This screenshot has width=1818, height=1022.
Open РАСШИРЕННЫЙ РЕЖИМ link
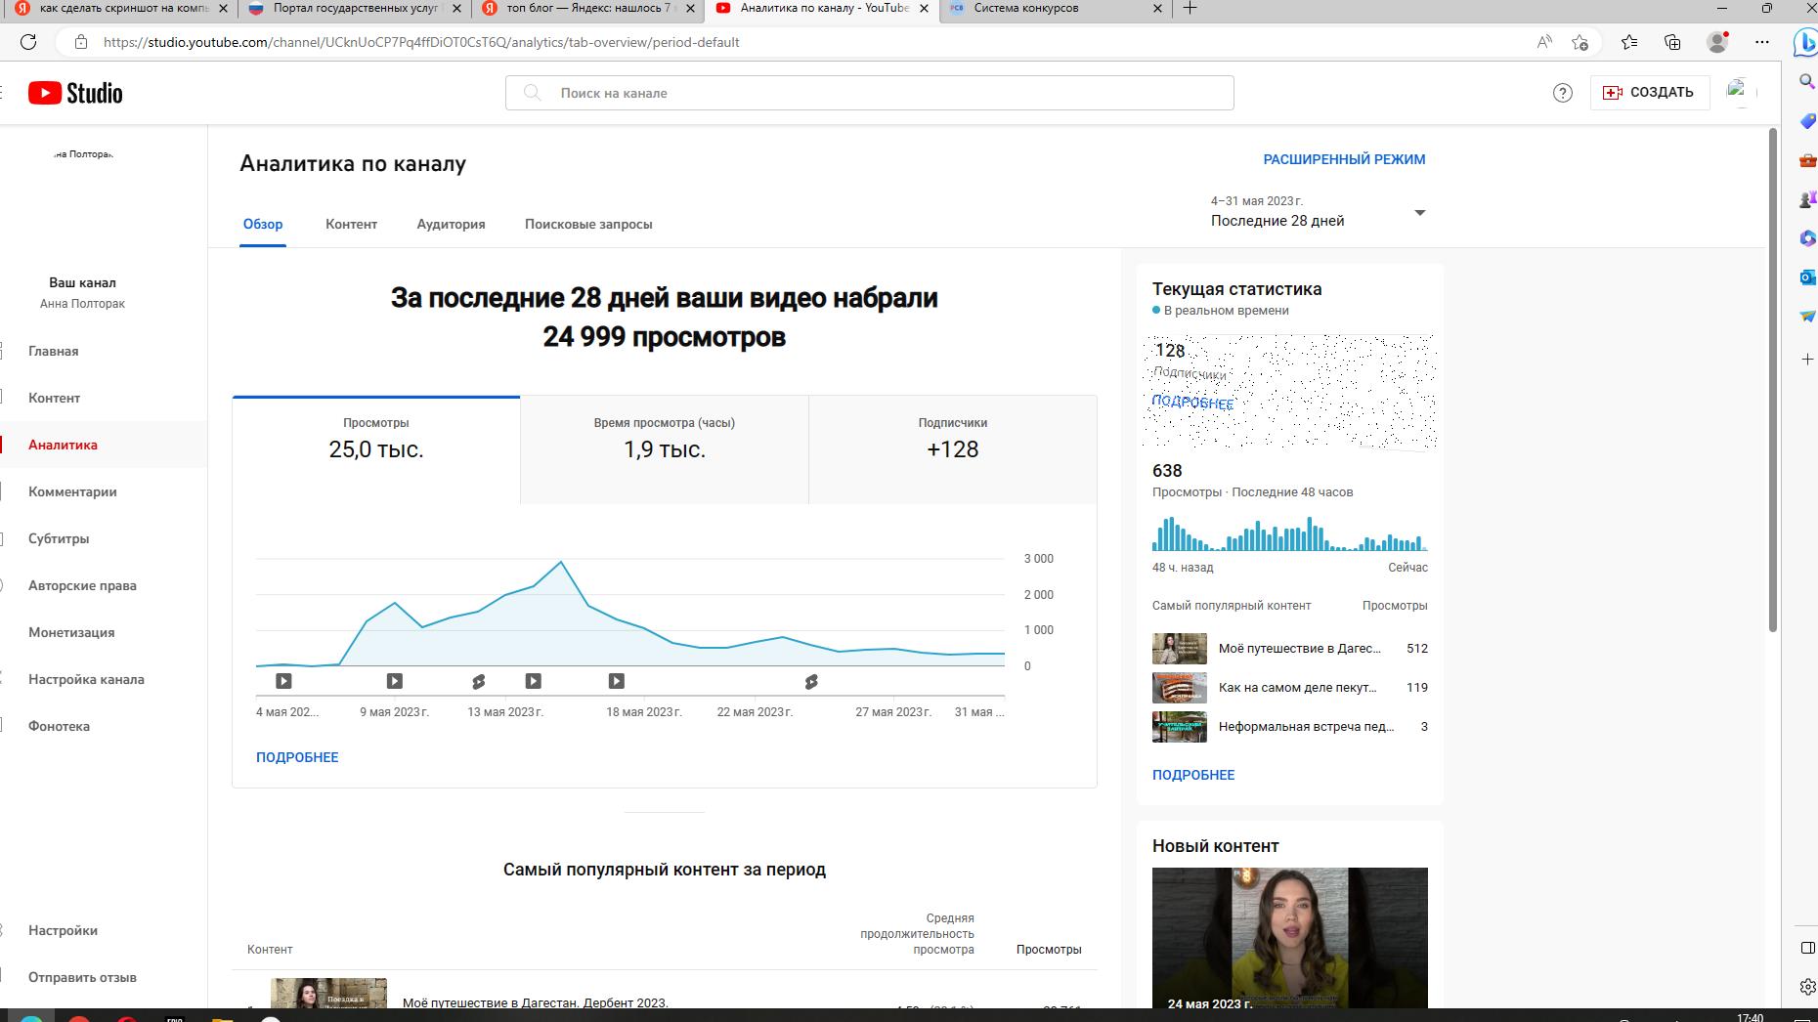pyautogui.click(x=1344, y=159)
